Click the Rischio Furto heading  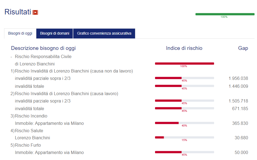point(28,145)
